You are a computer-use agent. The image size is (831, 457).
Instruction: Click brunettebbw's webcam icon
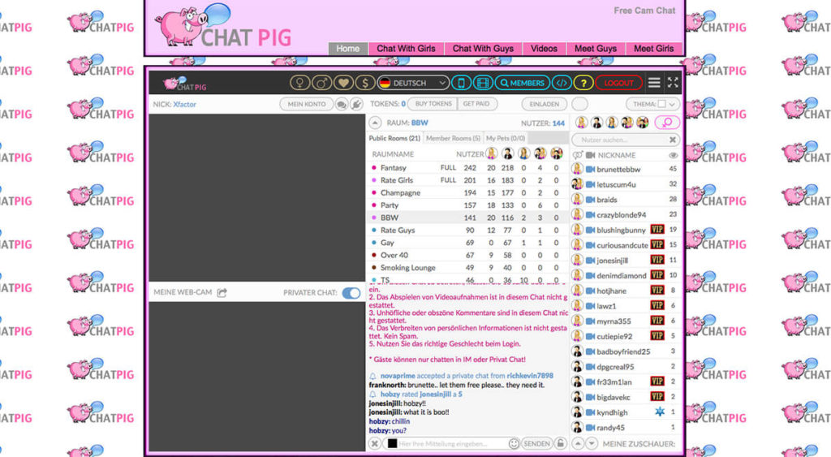tap(590, 169)
